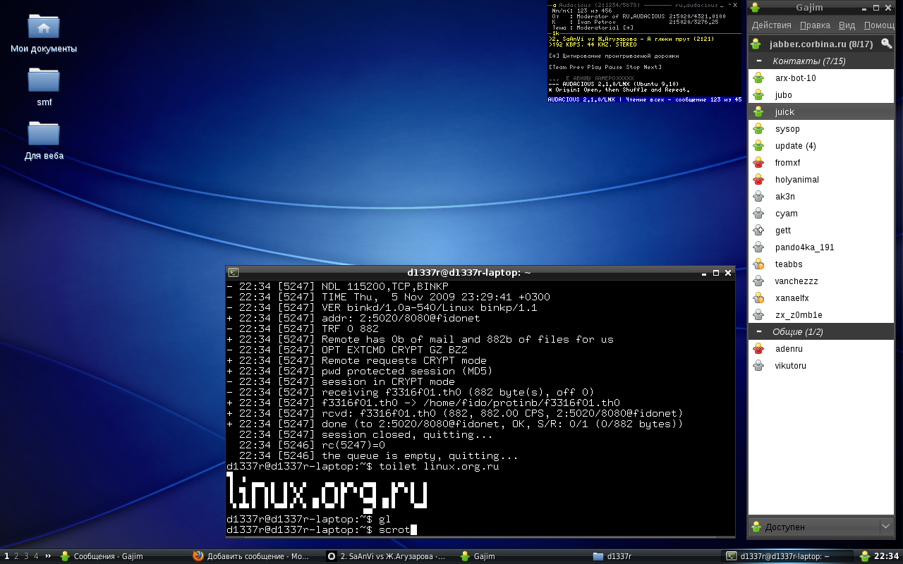Click the Gajim titlebar application icon

(755, 8)
